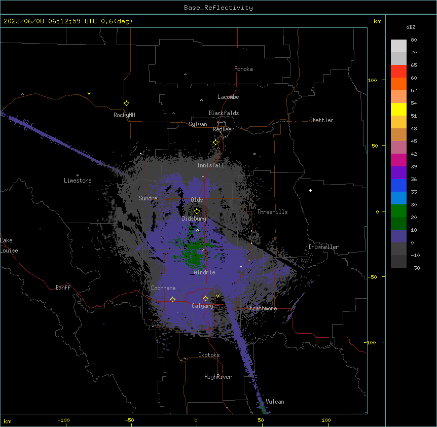The image size is (437, 427).
Task: Click the RedDeer city label
Action: pos(223,129)
